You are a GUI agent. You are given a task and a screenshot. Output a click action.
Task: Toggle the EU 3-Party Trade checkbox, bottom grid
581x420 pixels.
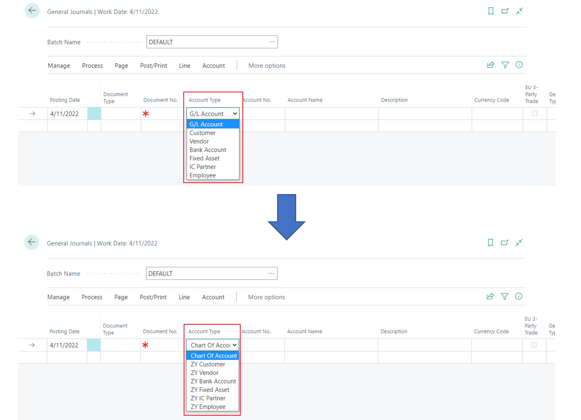click(x=534, y=345)
